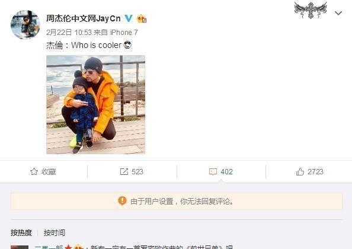Sort comments by 按热度

(21, 232)
